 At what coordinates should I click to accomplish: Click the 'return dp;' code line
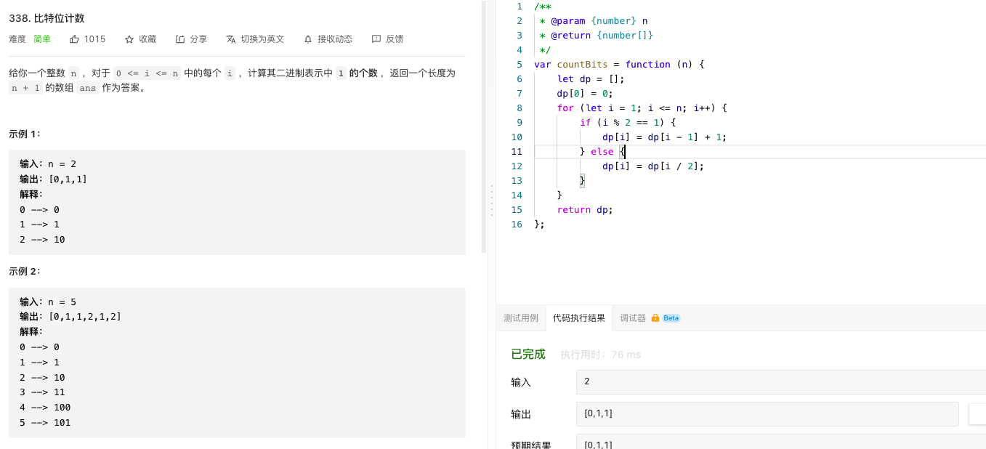click(x=585, y=210)
